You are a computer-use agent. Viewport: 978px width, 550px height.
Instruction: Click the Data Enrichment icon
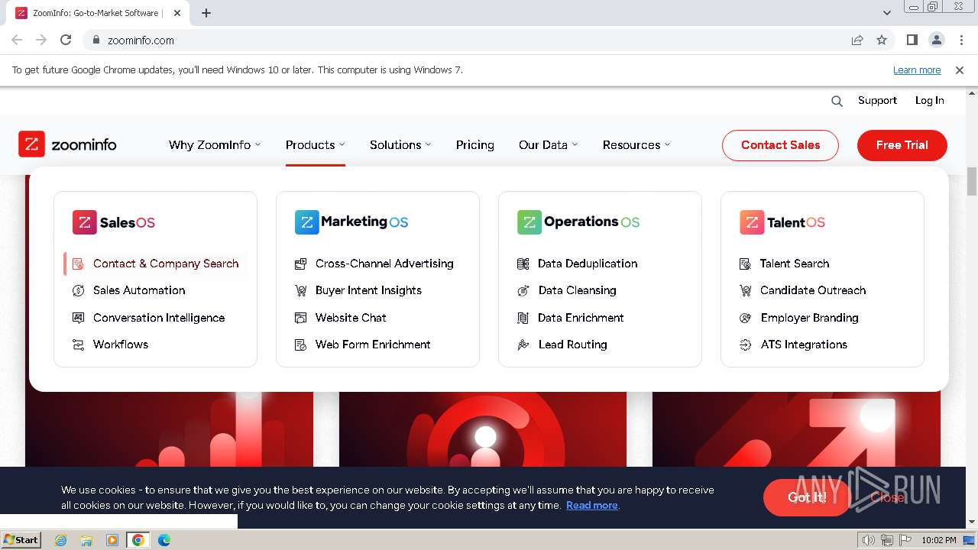coord(523,318)
